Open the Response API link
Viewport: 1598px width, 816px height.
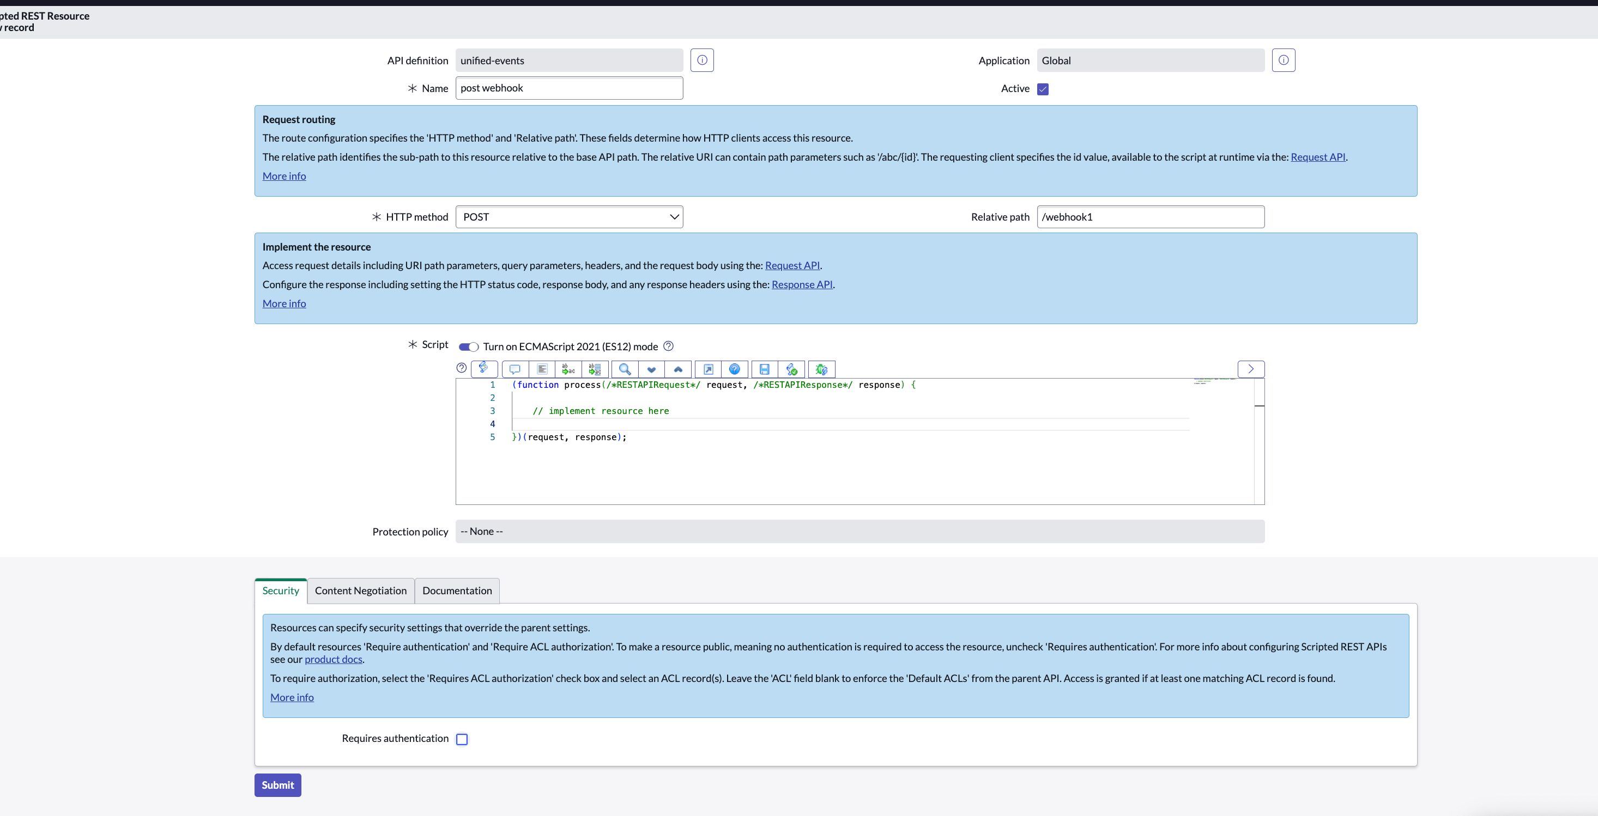click(x=802, y=284)
